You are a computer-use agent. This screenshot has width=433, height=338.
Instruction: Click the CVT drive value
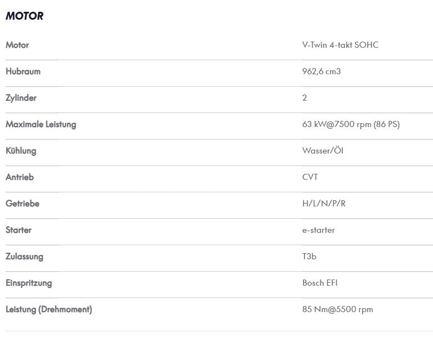310,177
